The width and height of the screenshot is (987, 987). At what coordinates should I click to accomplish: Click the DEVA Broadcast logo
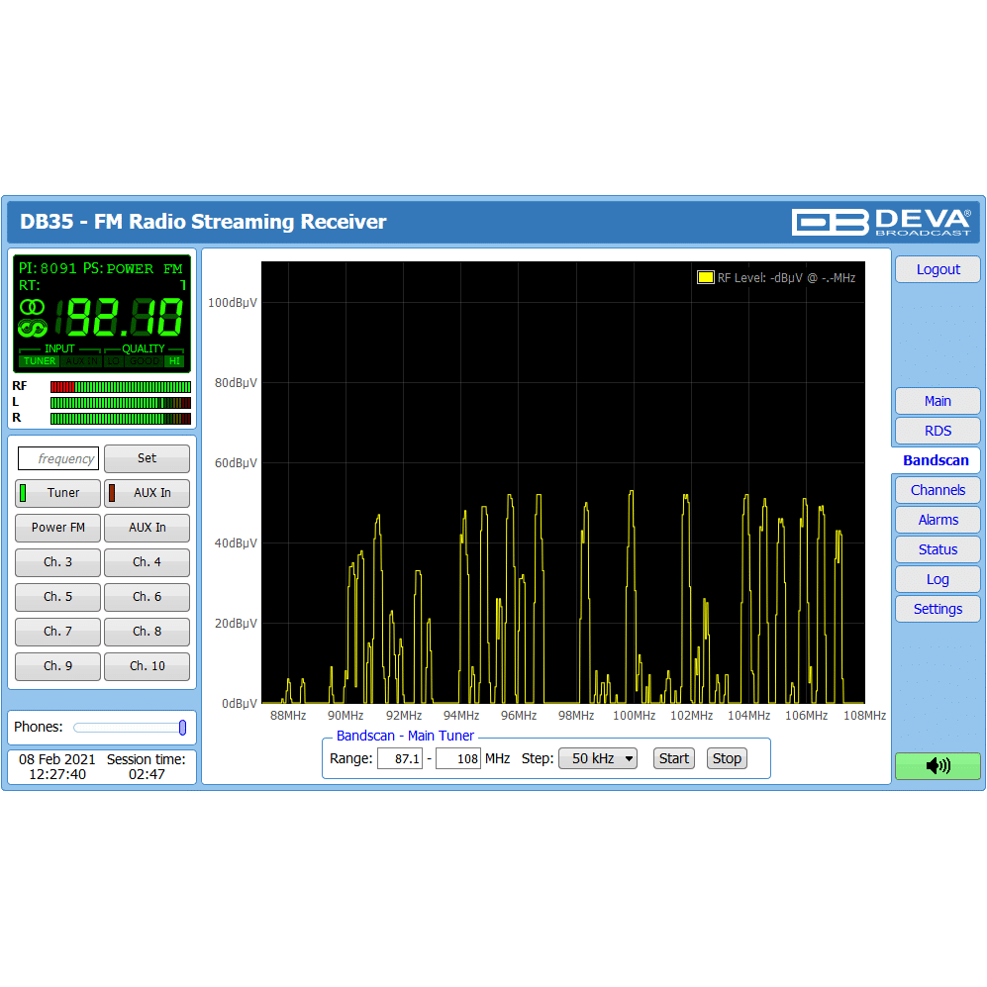pyautogui.click(x=881, y=222)
